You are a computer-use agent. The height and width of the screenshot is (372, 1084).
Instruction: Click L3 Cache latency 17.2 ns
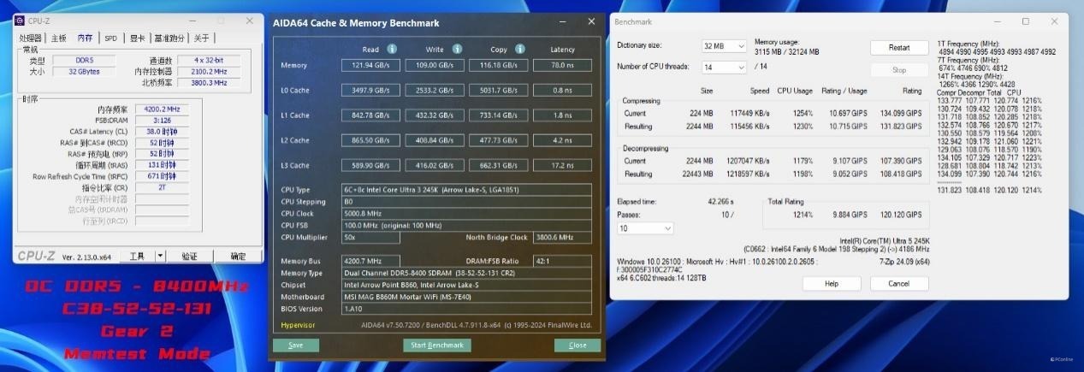pos(562,165)
